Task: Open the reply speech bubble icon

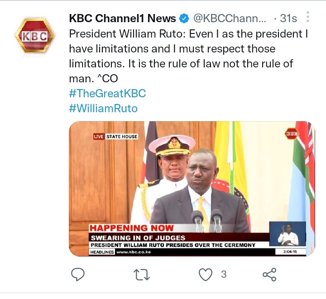Action: [x=78, y=274]
